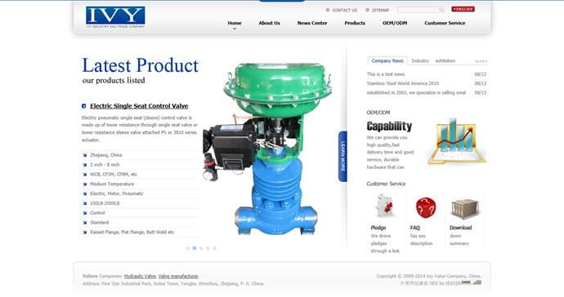The width and height of the screenshot is (564, 297).
Task: Open Electric Single Seat Control Valve link
Action: [139, 106]
